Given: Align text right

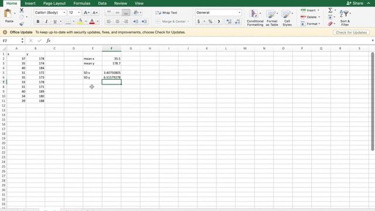Looking at the screenshot, I should point(126,22).
